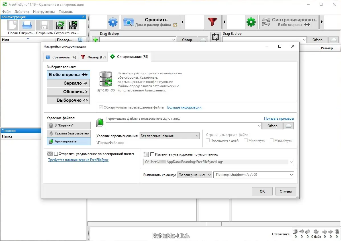The image size is (341, 241).
Task: Choose 'Удалять безвозвратно' deletion option
Action: 69,133
